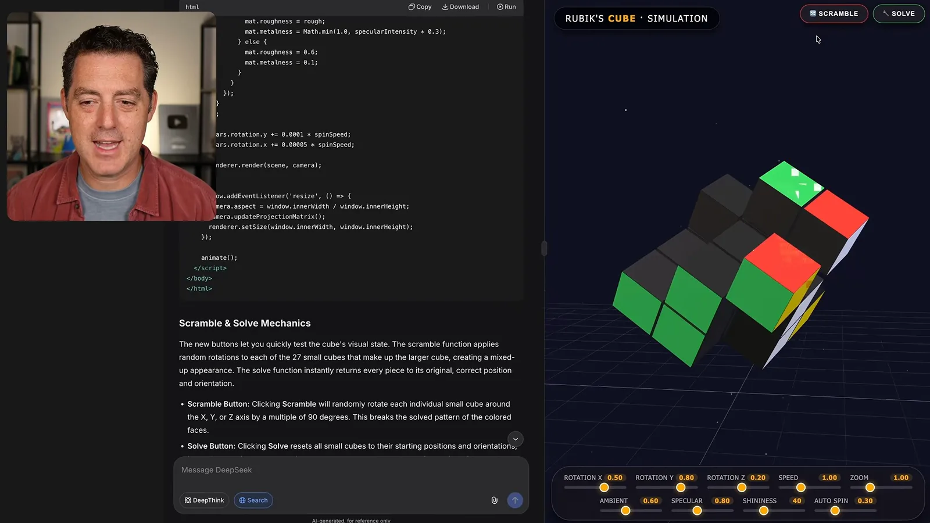Click the webcam video overlay
This screenshot has height=523, width=930.
coord(111,116)
